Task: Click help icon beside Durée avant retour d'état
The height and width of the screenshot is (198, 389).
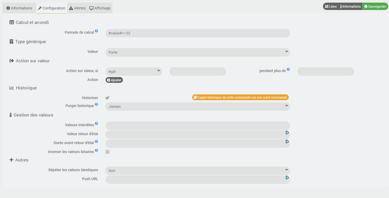Action: point(97,141)
